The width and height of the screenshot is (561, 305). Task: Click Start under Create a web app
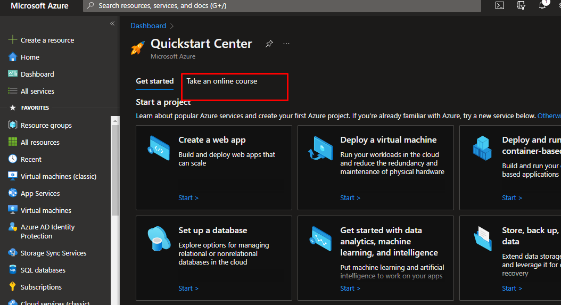click(188, 197)
